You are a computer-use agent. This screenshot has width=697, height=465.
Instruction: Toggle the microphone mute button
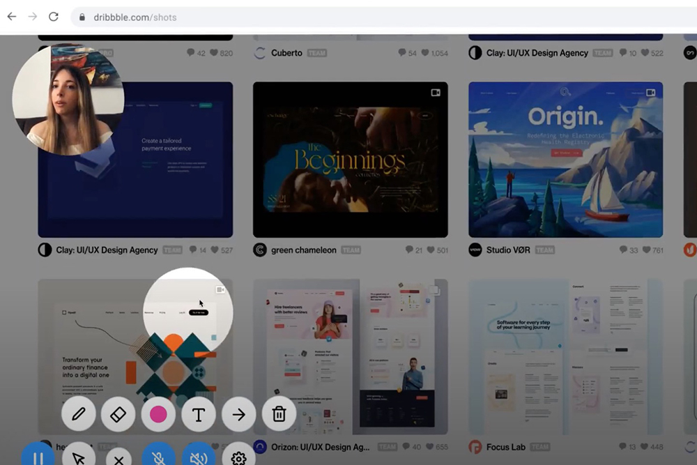coord(158,457)
